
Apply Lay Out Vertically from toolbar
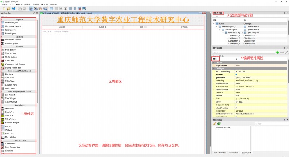[x=56, y=9]
